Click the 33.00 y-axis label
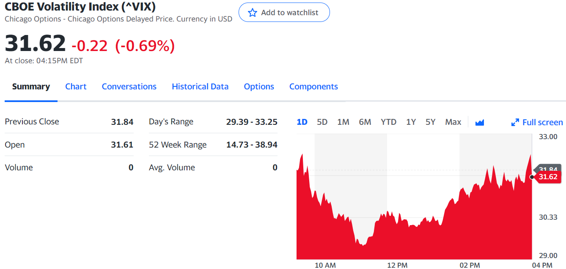This screenshot has height=269, width=566. click(x=548, y=137)
